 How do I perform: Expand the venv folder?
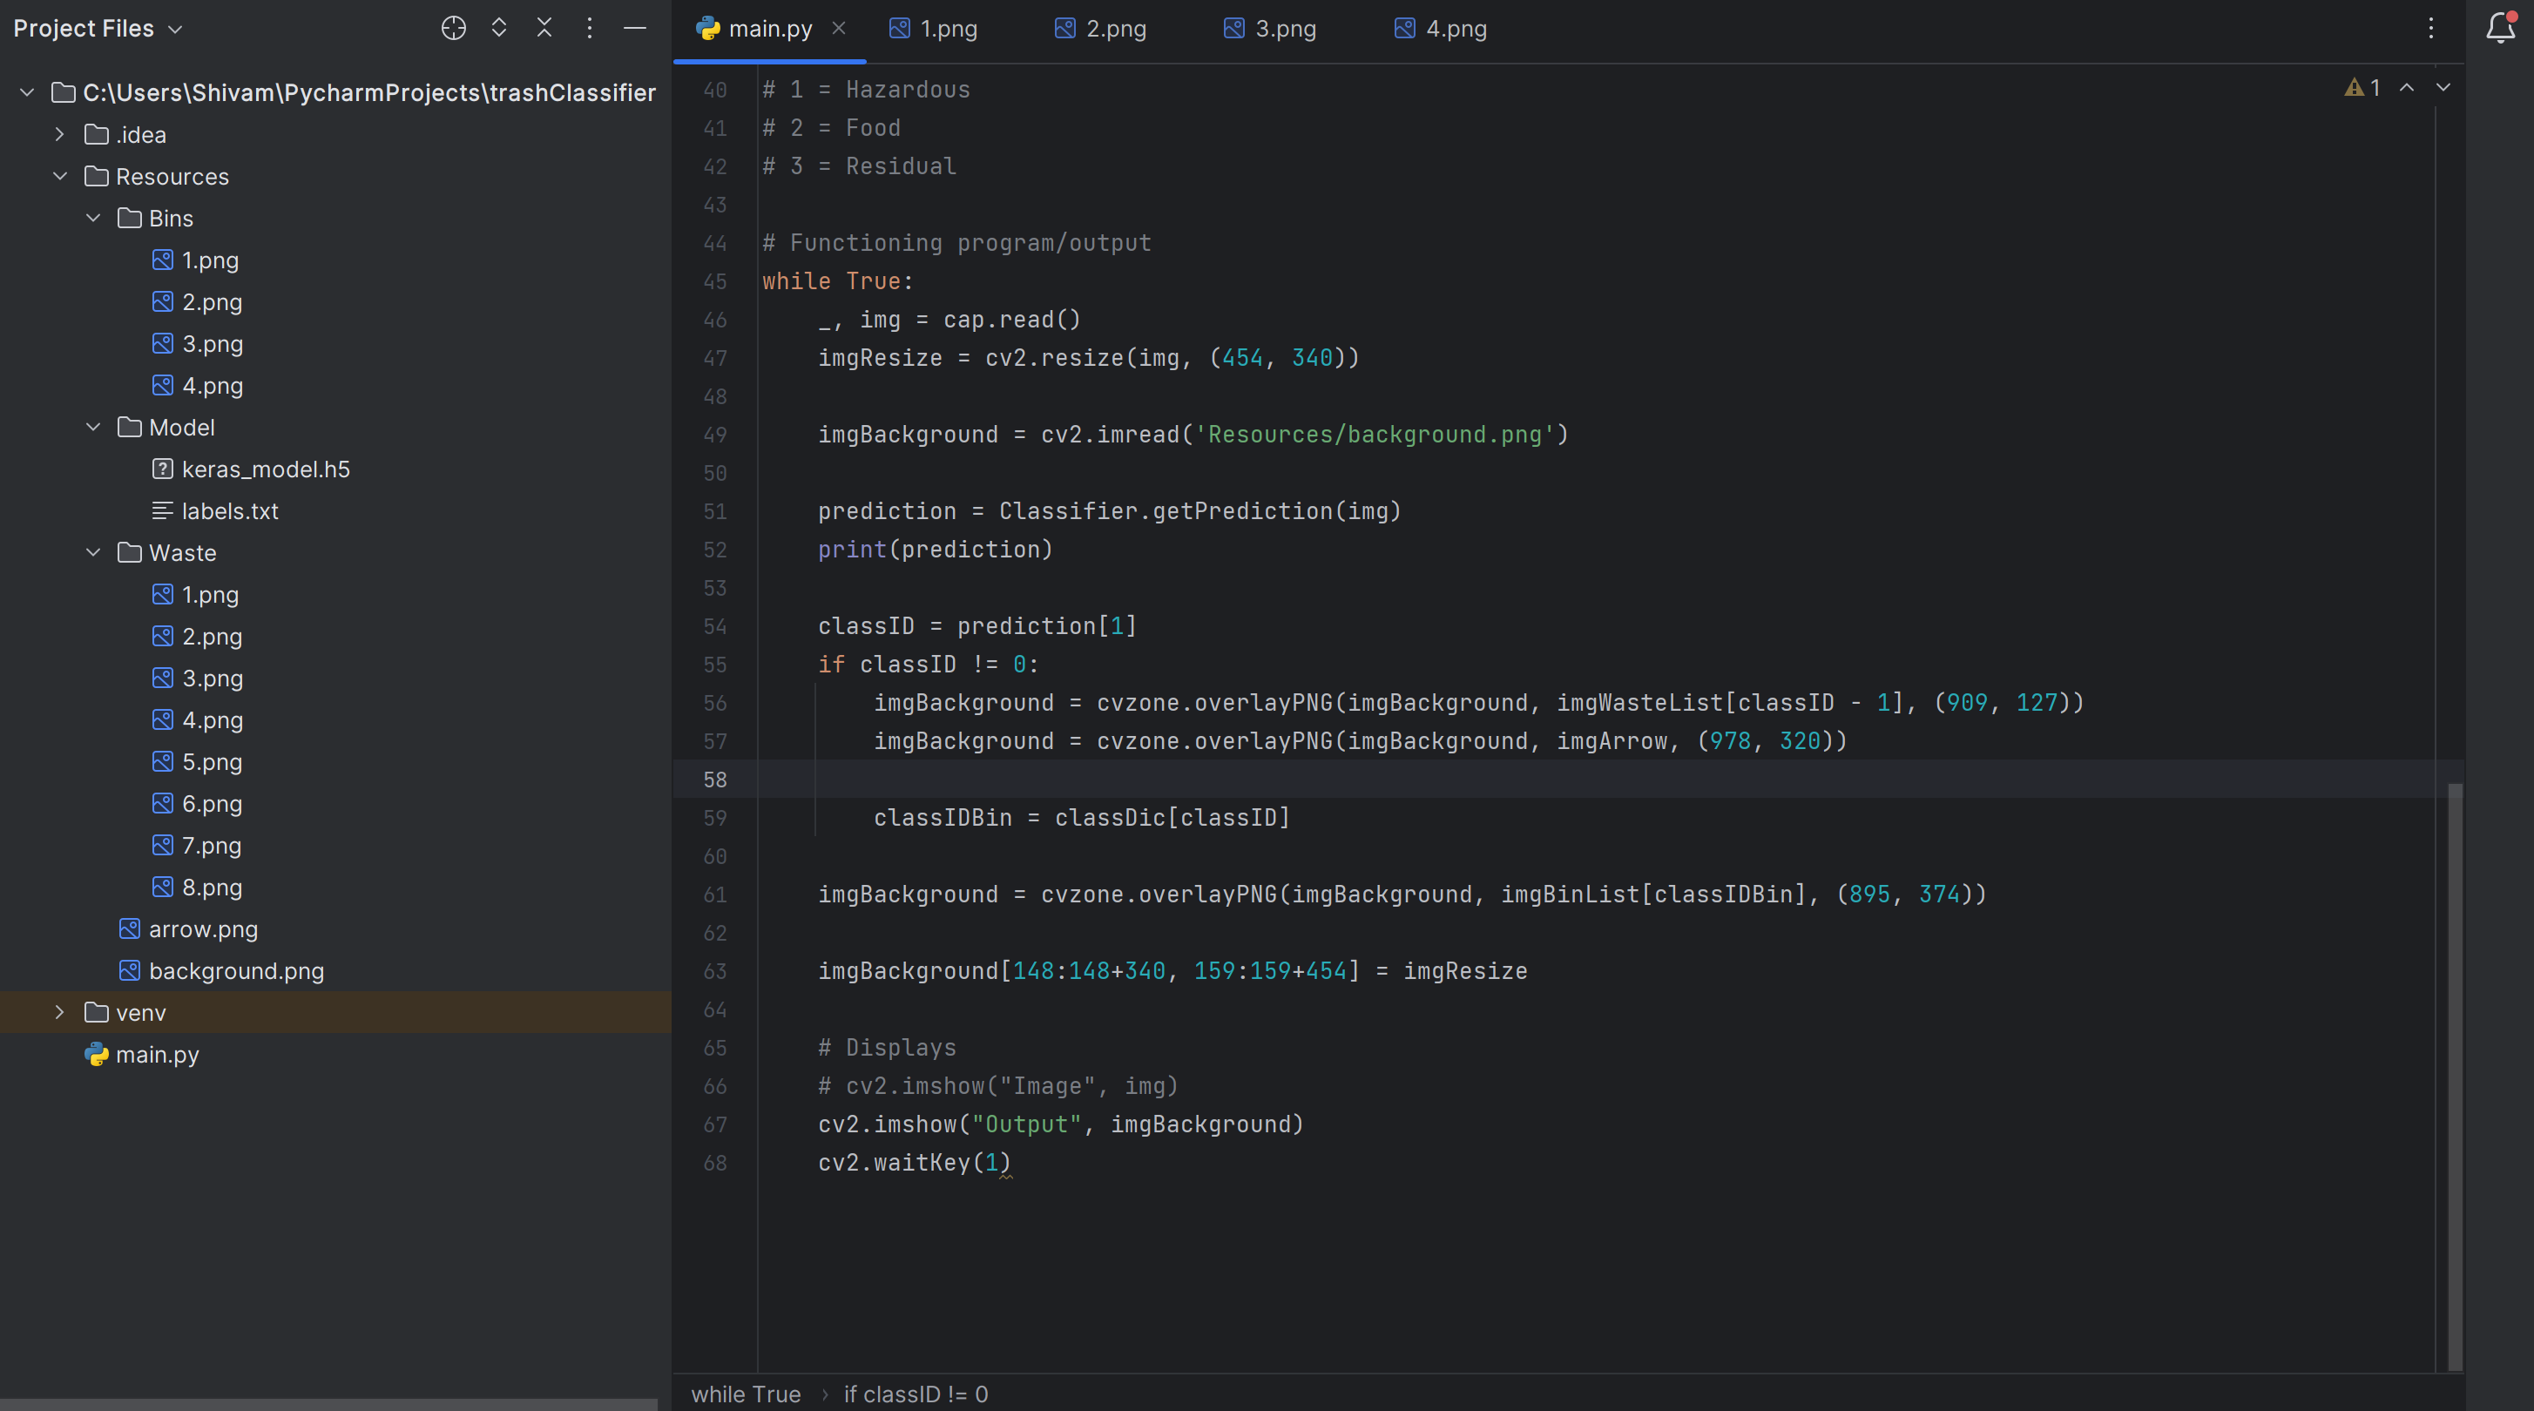[60, 1012]
